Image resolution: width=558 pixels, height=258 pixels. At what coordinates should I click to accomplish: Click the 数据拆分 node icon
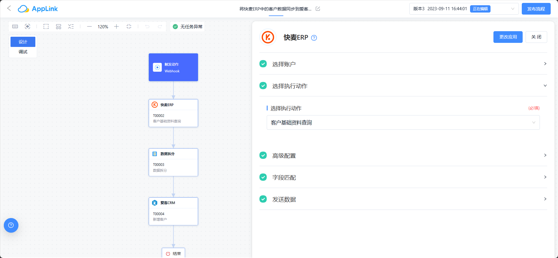pos(155,154)
